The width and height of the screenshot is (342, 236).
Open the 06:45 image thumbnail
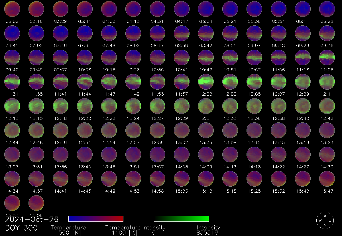tap(11, 33)
